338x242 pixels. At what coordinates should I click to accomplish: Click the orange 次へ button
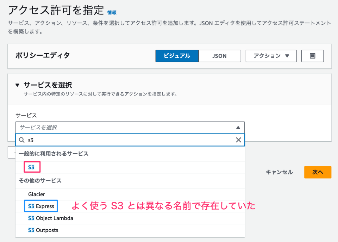coord(318,172)
